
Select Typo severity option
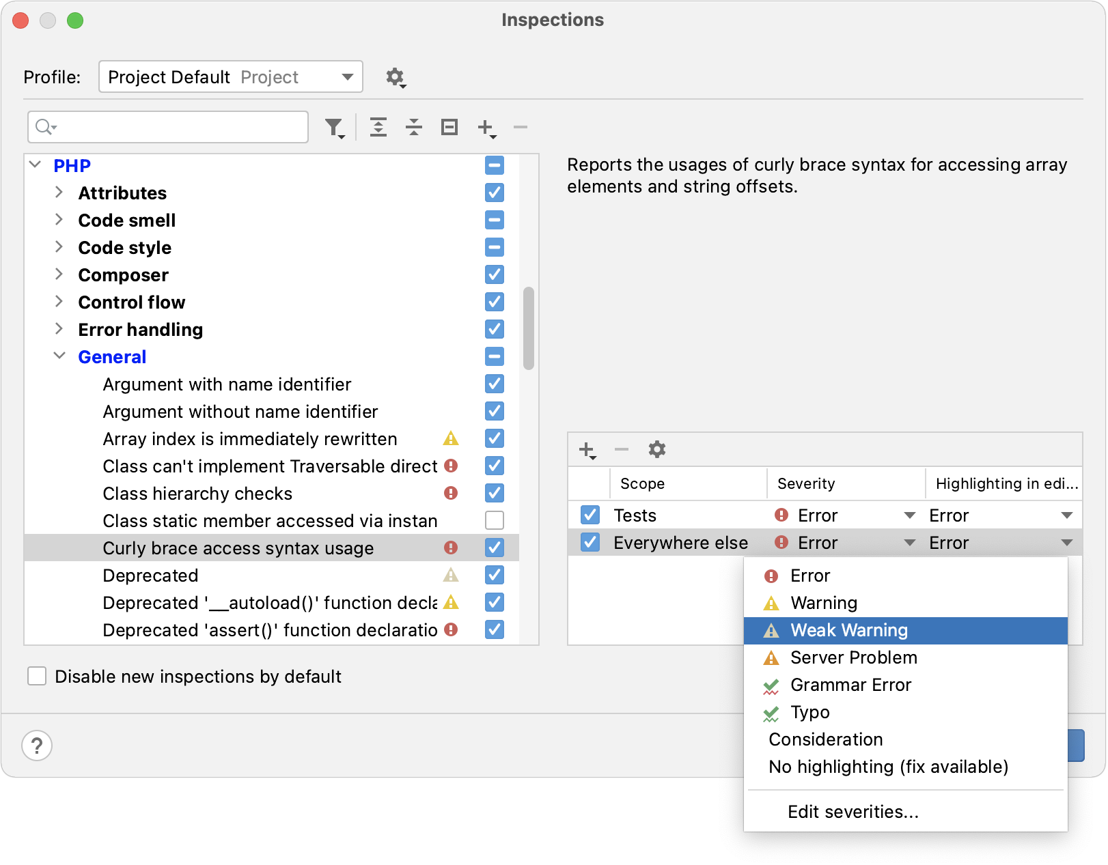click(906, 712)
